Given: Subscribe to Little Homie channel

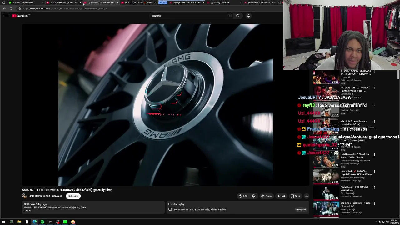Looking at the screenshot, I should [x=73, y=196].
